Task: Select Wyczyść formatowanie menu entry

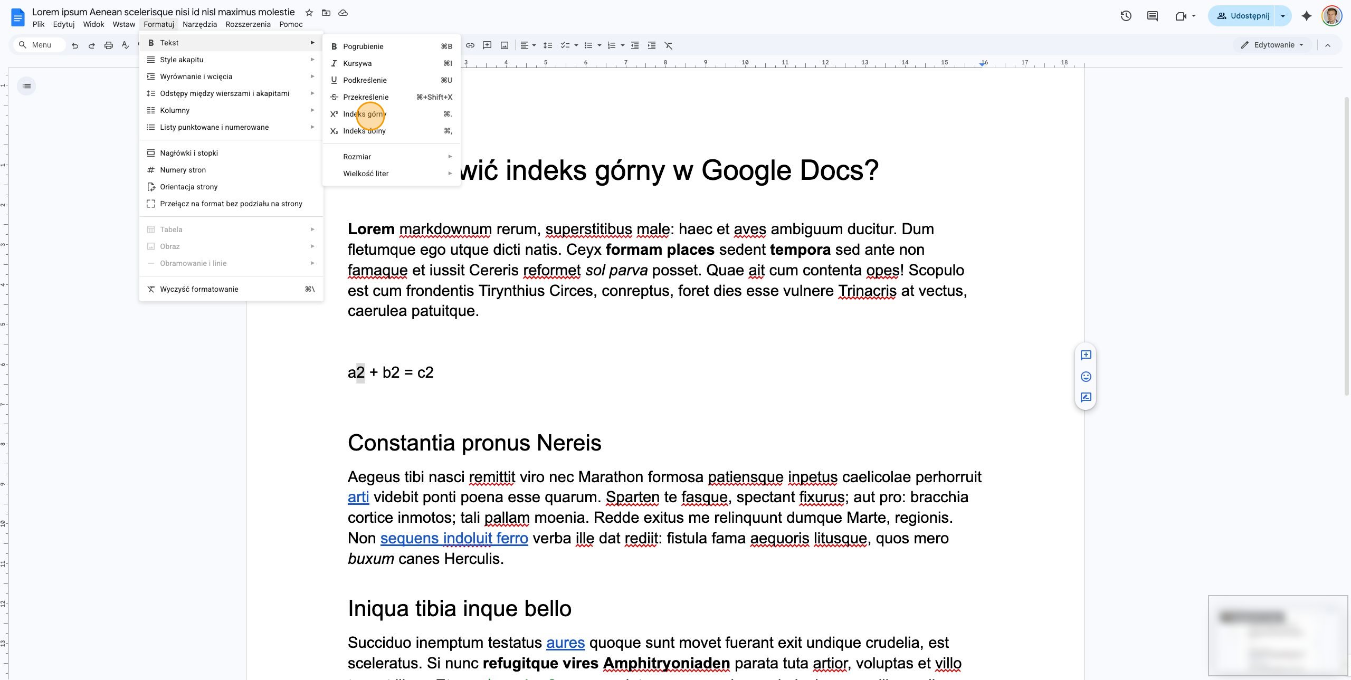Action: click(231, 289)
